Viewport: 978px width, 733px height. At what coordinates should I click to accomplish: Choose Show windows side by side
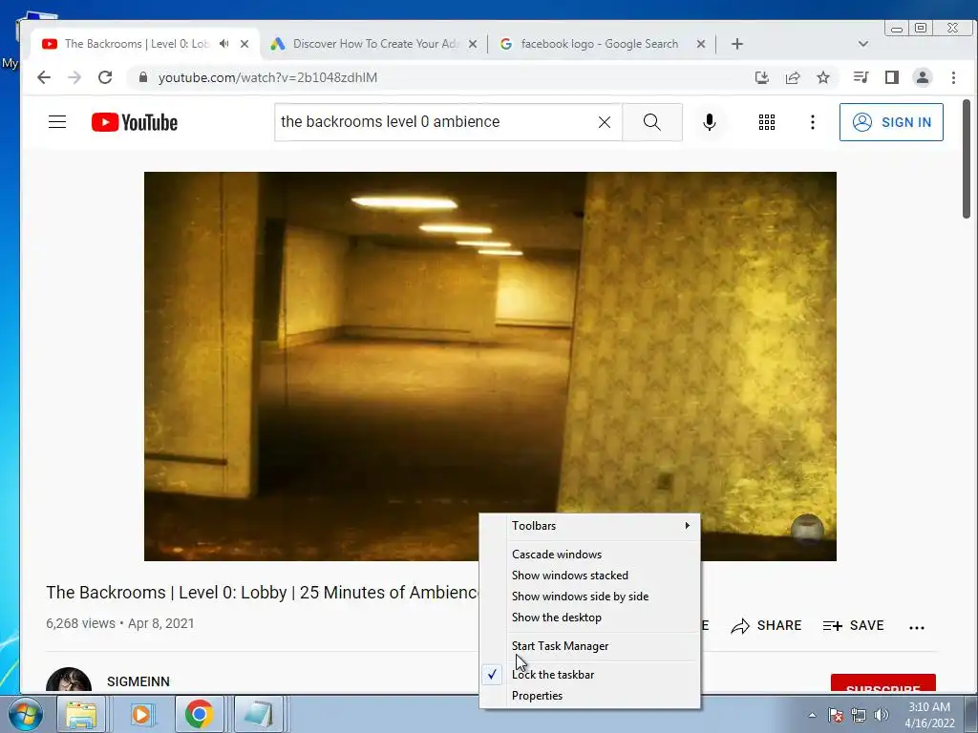(590, 597)
